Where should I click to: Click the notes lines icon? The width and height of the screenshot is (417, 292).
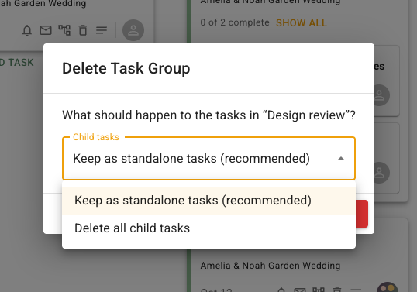[x=102, y=30]
